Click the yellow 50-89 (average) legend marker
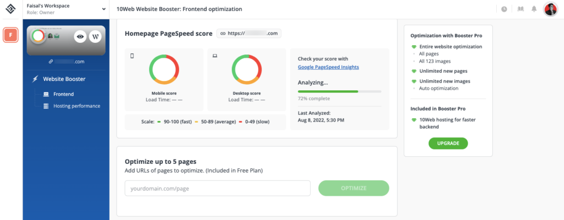This screenshot has width=564, height=220. pos(197,122)
